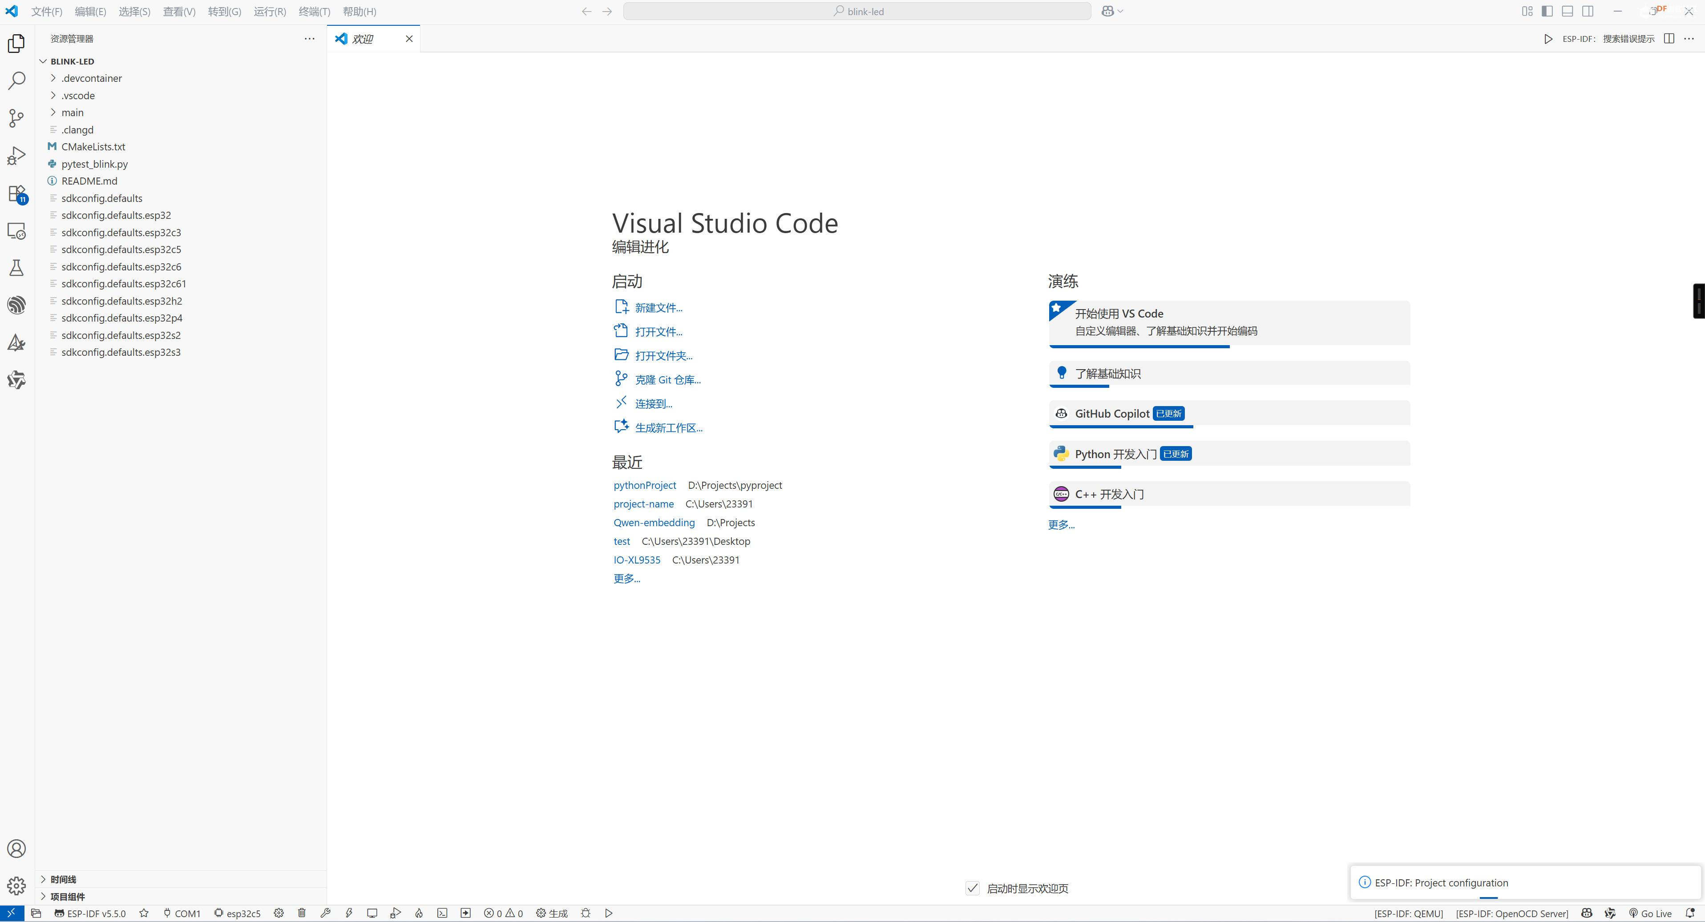This screenshot has height=922, width=1705.
Task: Open the Terminal menu
Action: click(314, 11)
